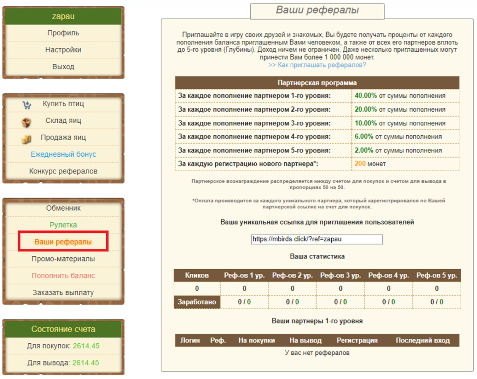Select Ваши рефералы in the sidebar
This screenshot has height=379, width=477.
tap(63, 242)
